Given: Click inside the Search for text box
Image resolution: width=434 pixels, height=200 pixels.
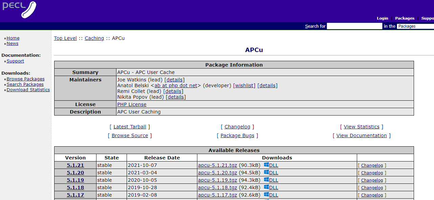Looking at the screenshot, I should point(354,26).
